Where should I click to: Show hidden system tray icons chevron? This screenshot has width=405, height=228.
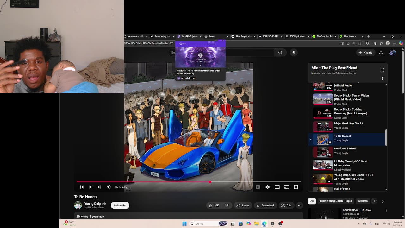pyautogui.click(x=359, y=224)
